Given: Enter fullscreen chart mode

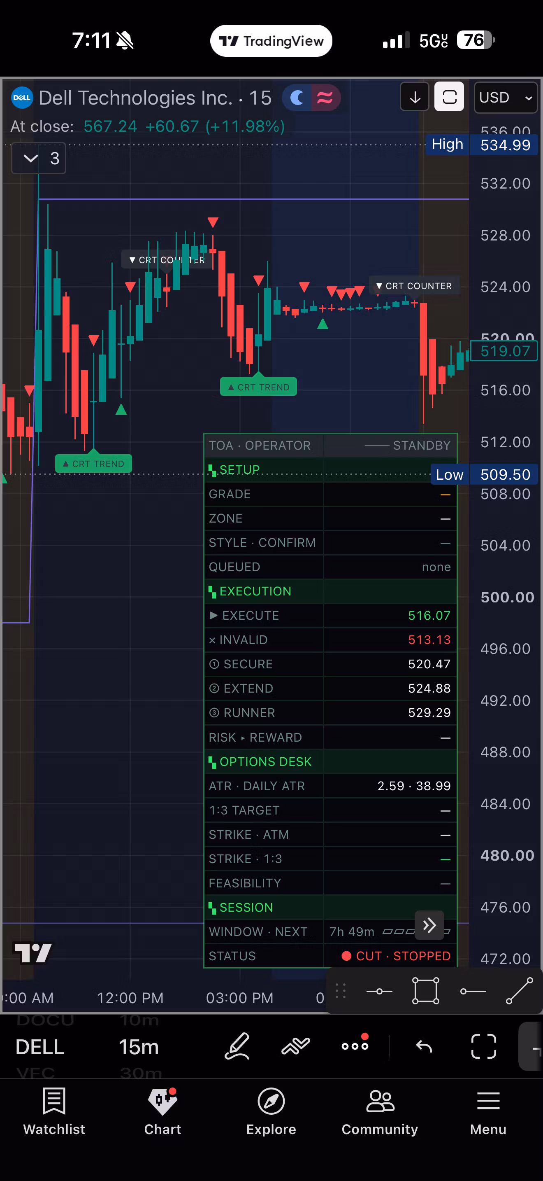Looking at the screenshot, I should click(483, 1047).
